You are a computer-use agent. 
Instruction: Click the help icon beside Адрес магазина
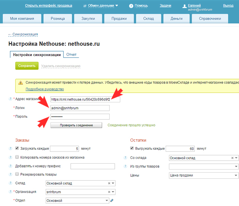[10, 99]
